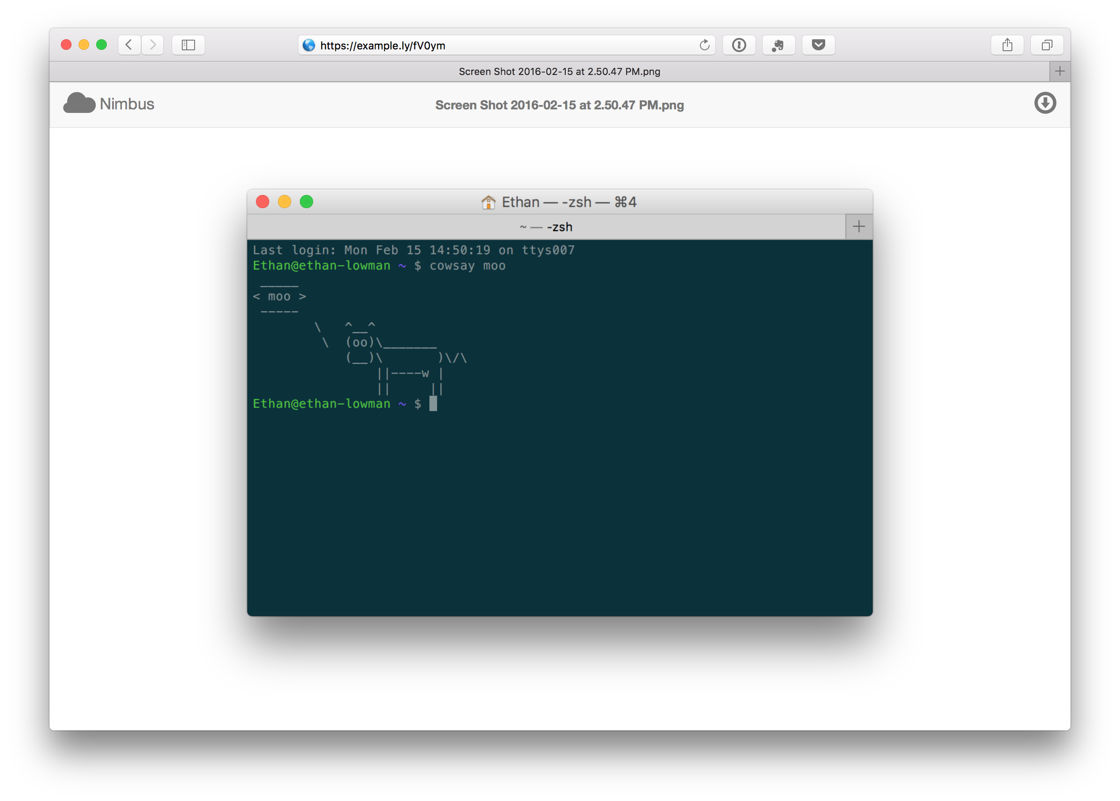
Task: Minimize the Safari window
Action: (x=84, y=45)
